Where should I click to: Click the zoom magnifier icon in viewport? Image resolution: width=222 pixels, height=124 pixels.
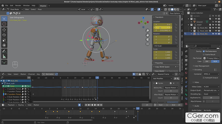(x=147, y=30)
